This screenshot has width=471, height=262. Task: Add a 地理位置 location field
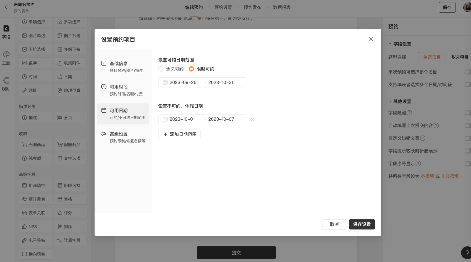(x=71, y=90)
